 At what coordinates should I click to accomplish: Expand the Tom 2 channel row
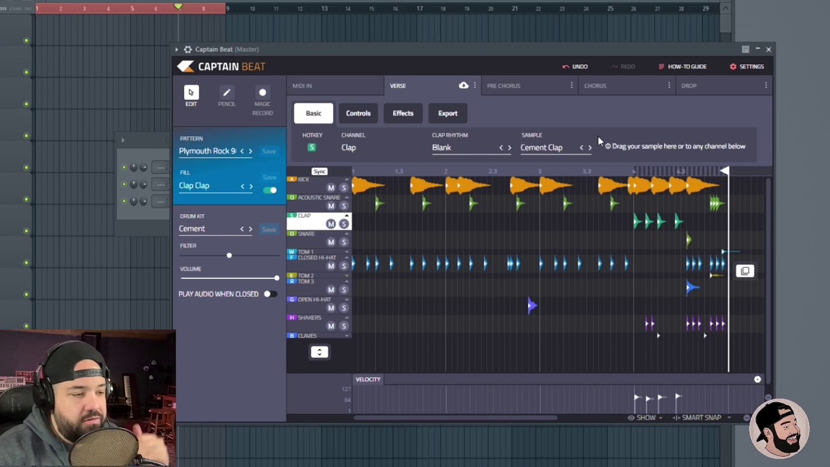coord(347,276)
